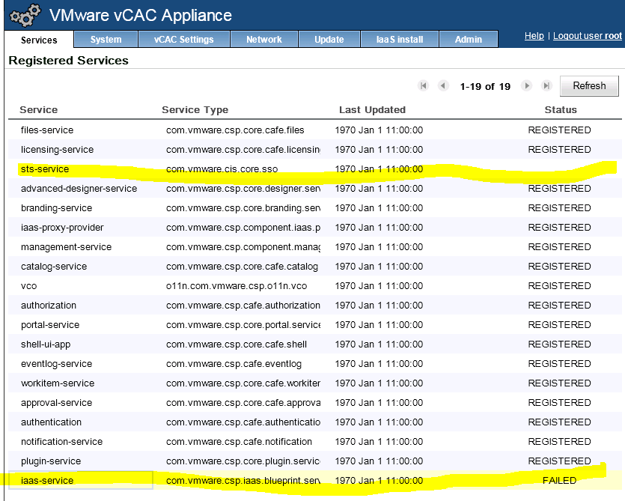The width and height of the screenshot is (625, 501).
Task: Open the vCAC Settings tab
Action: (x=183, y=40)
